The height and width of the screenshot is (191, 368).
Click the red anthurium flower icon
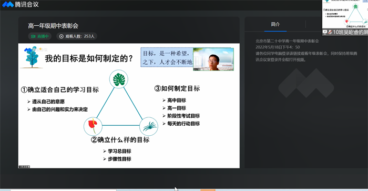93,126
